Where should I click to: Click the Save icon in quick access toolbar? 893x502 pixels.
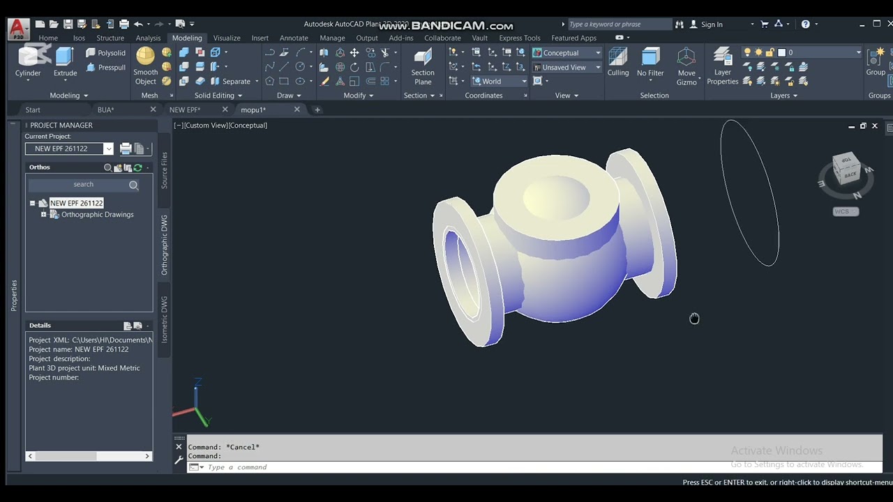click(68, 24)
